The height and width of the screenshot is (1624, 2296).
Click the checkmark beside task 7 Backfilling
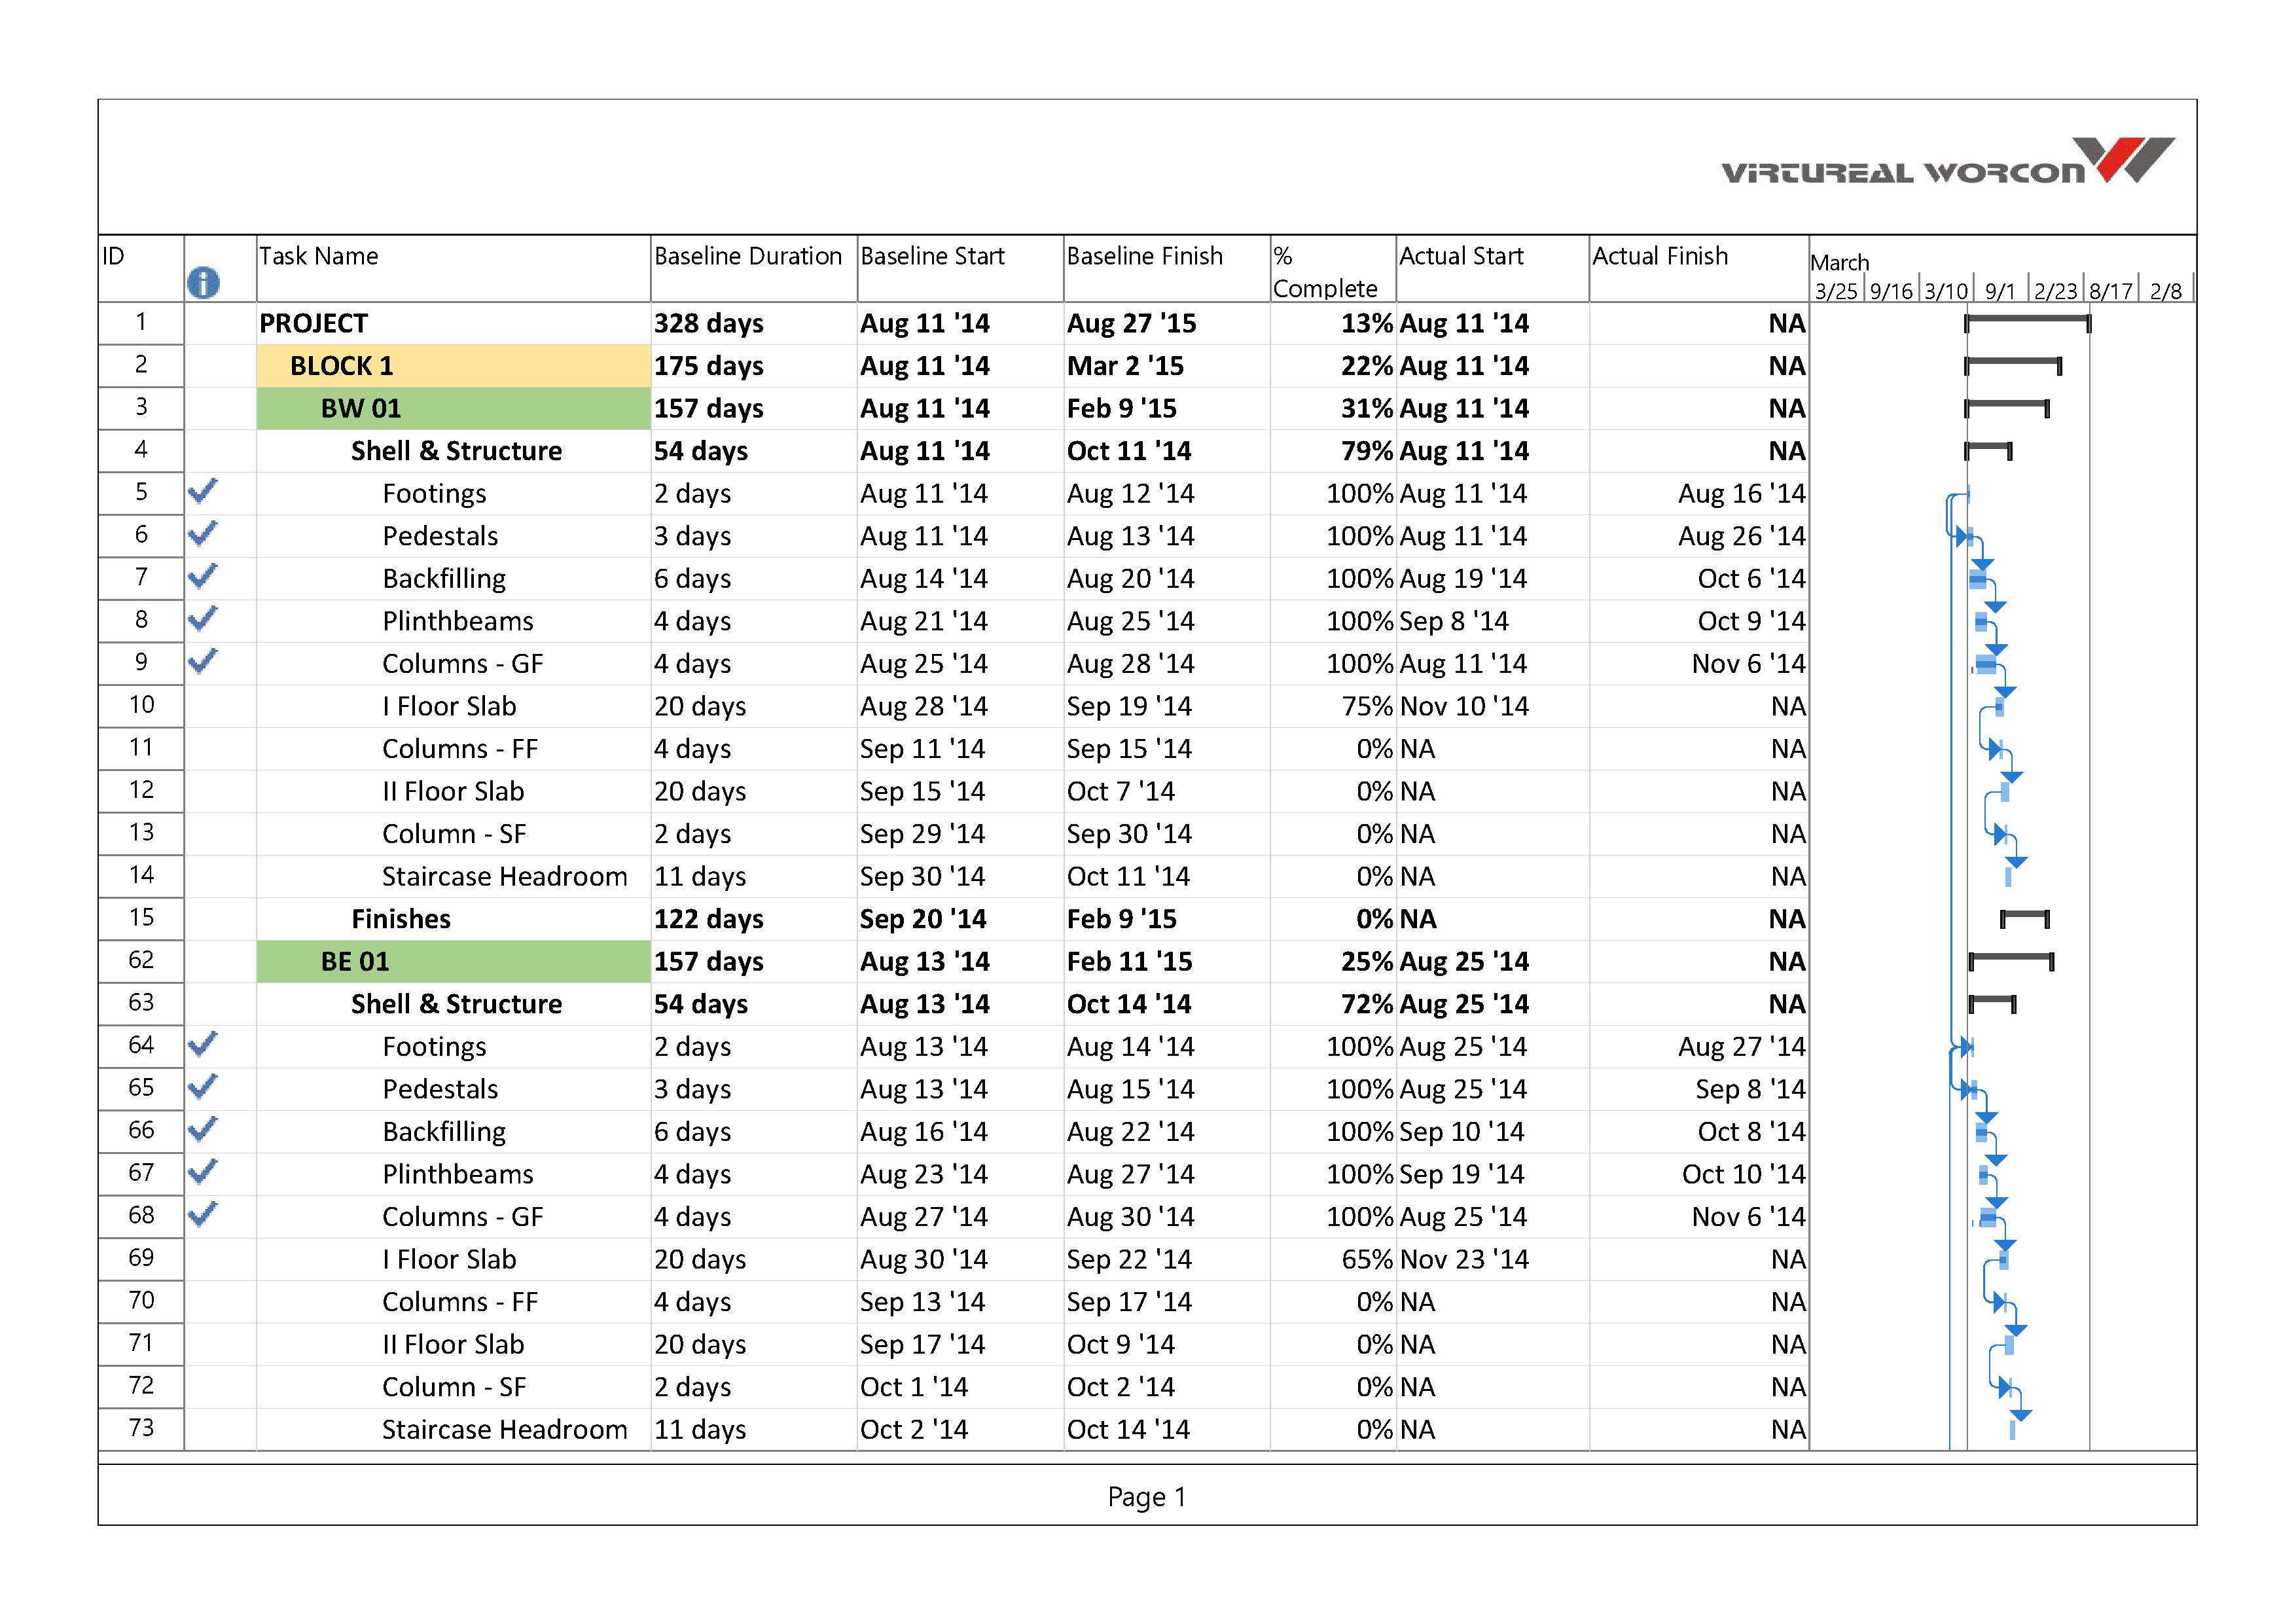tap(203, 576)
